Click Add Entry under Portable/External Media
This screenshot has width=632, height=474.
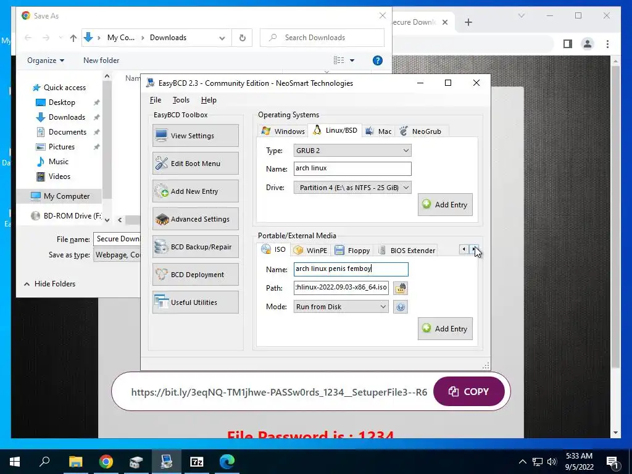445,329
